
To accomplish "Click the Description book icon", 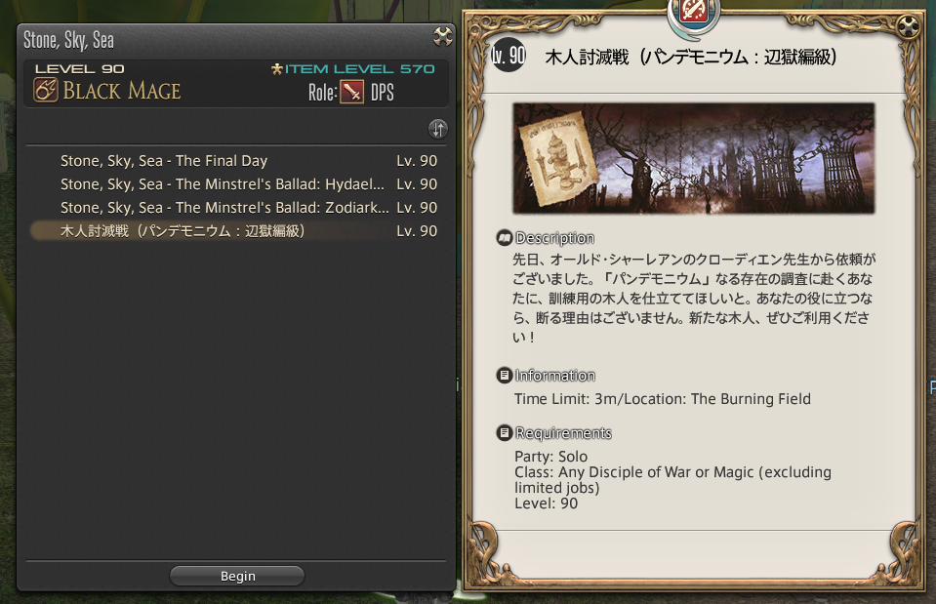I will (505, 238).
